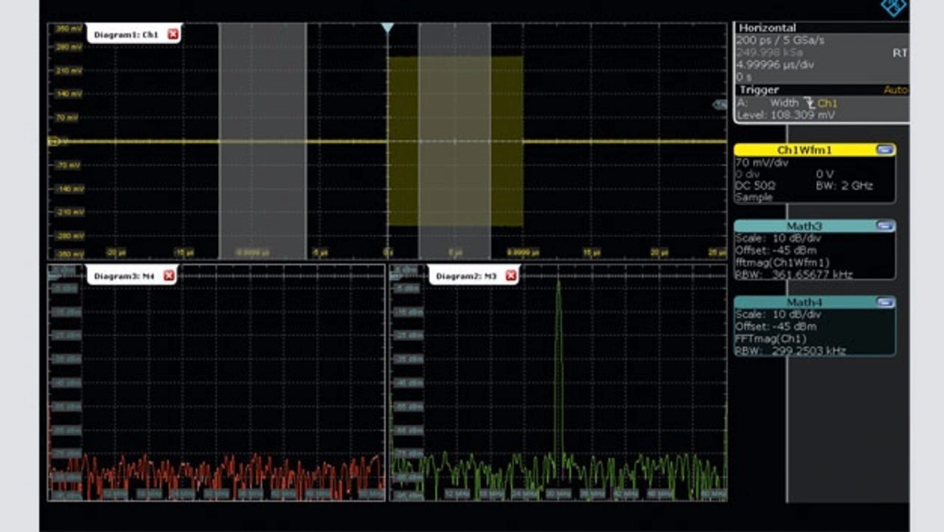Image resolution: width=944 pixels, height=532 pixels.
Task: Click the Rohde & Schwarz logo icon
Action: (894, 7)
